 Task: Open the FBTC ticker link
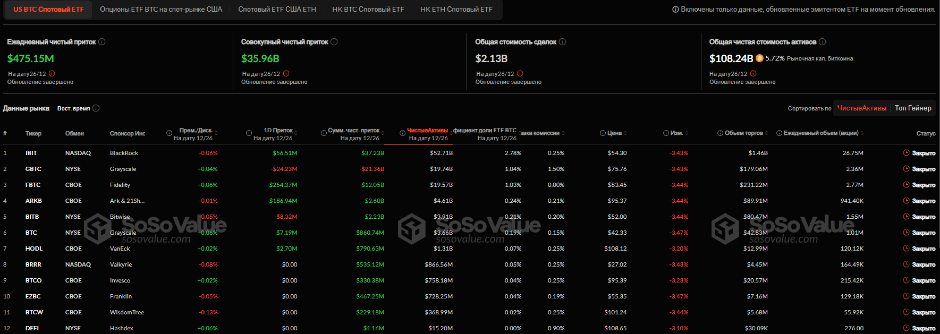33,185
